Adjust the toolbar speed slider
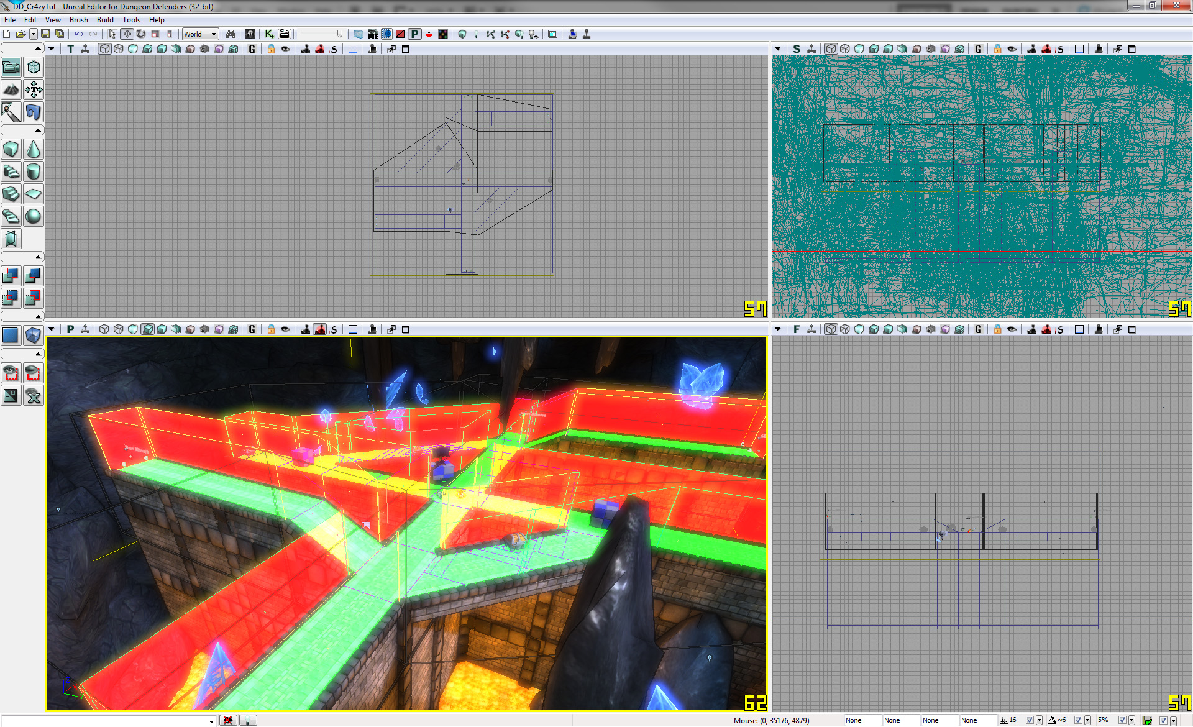The height and width of the screenshot is (727, 1193). coord(321,34)
